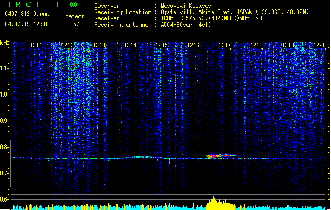Click the yellow power peak in the bottom graph

219,204
